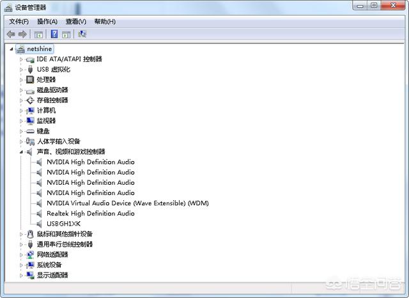Viewport: 409px width, 298px height.
Task: Click the 存储控制器 icon
Action: [x=30, y=100]
